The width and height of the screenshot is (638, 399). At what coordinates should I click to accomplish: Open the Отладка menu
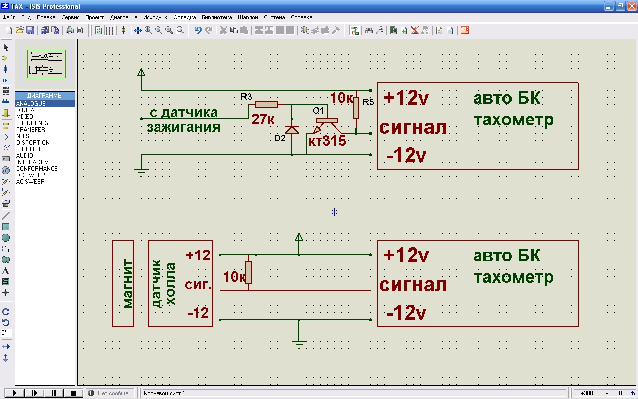pyautogui.click(x=184, y=17)
